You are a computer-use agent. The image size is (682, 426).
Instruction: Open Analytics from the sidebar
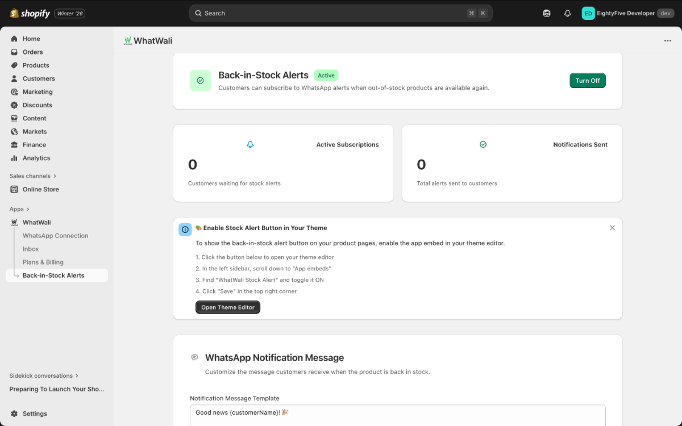click(14, 158)
